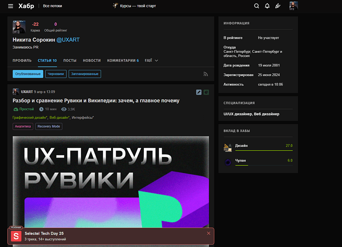
Task: Click the Selectel Tech Day 25 ad title
Action: pos(44,233)
